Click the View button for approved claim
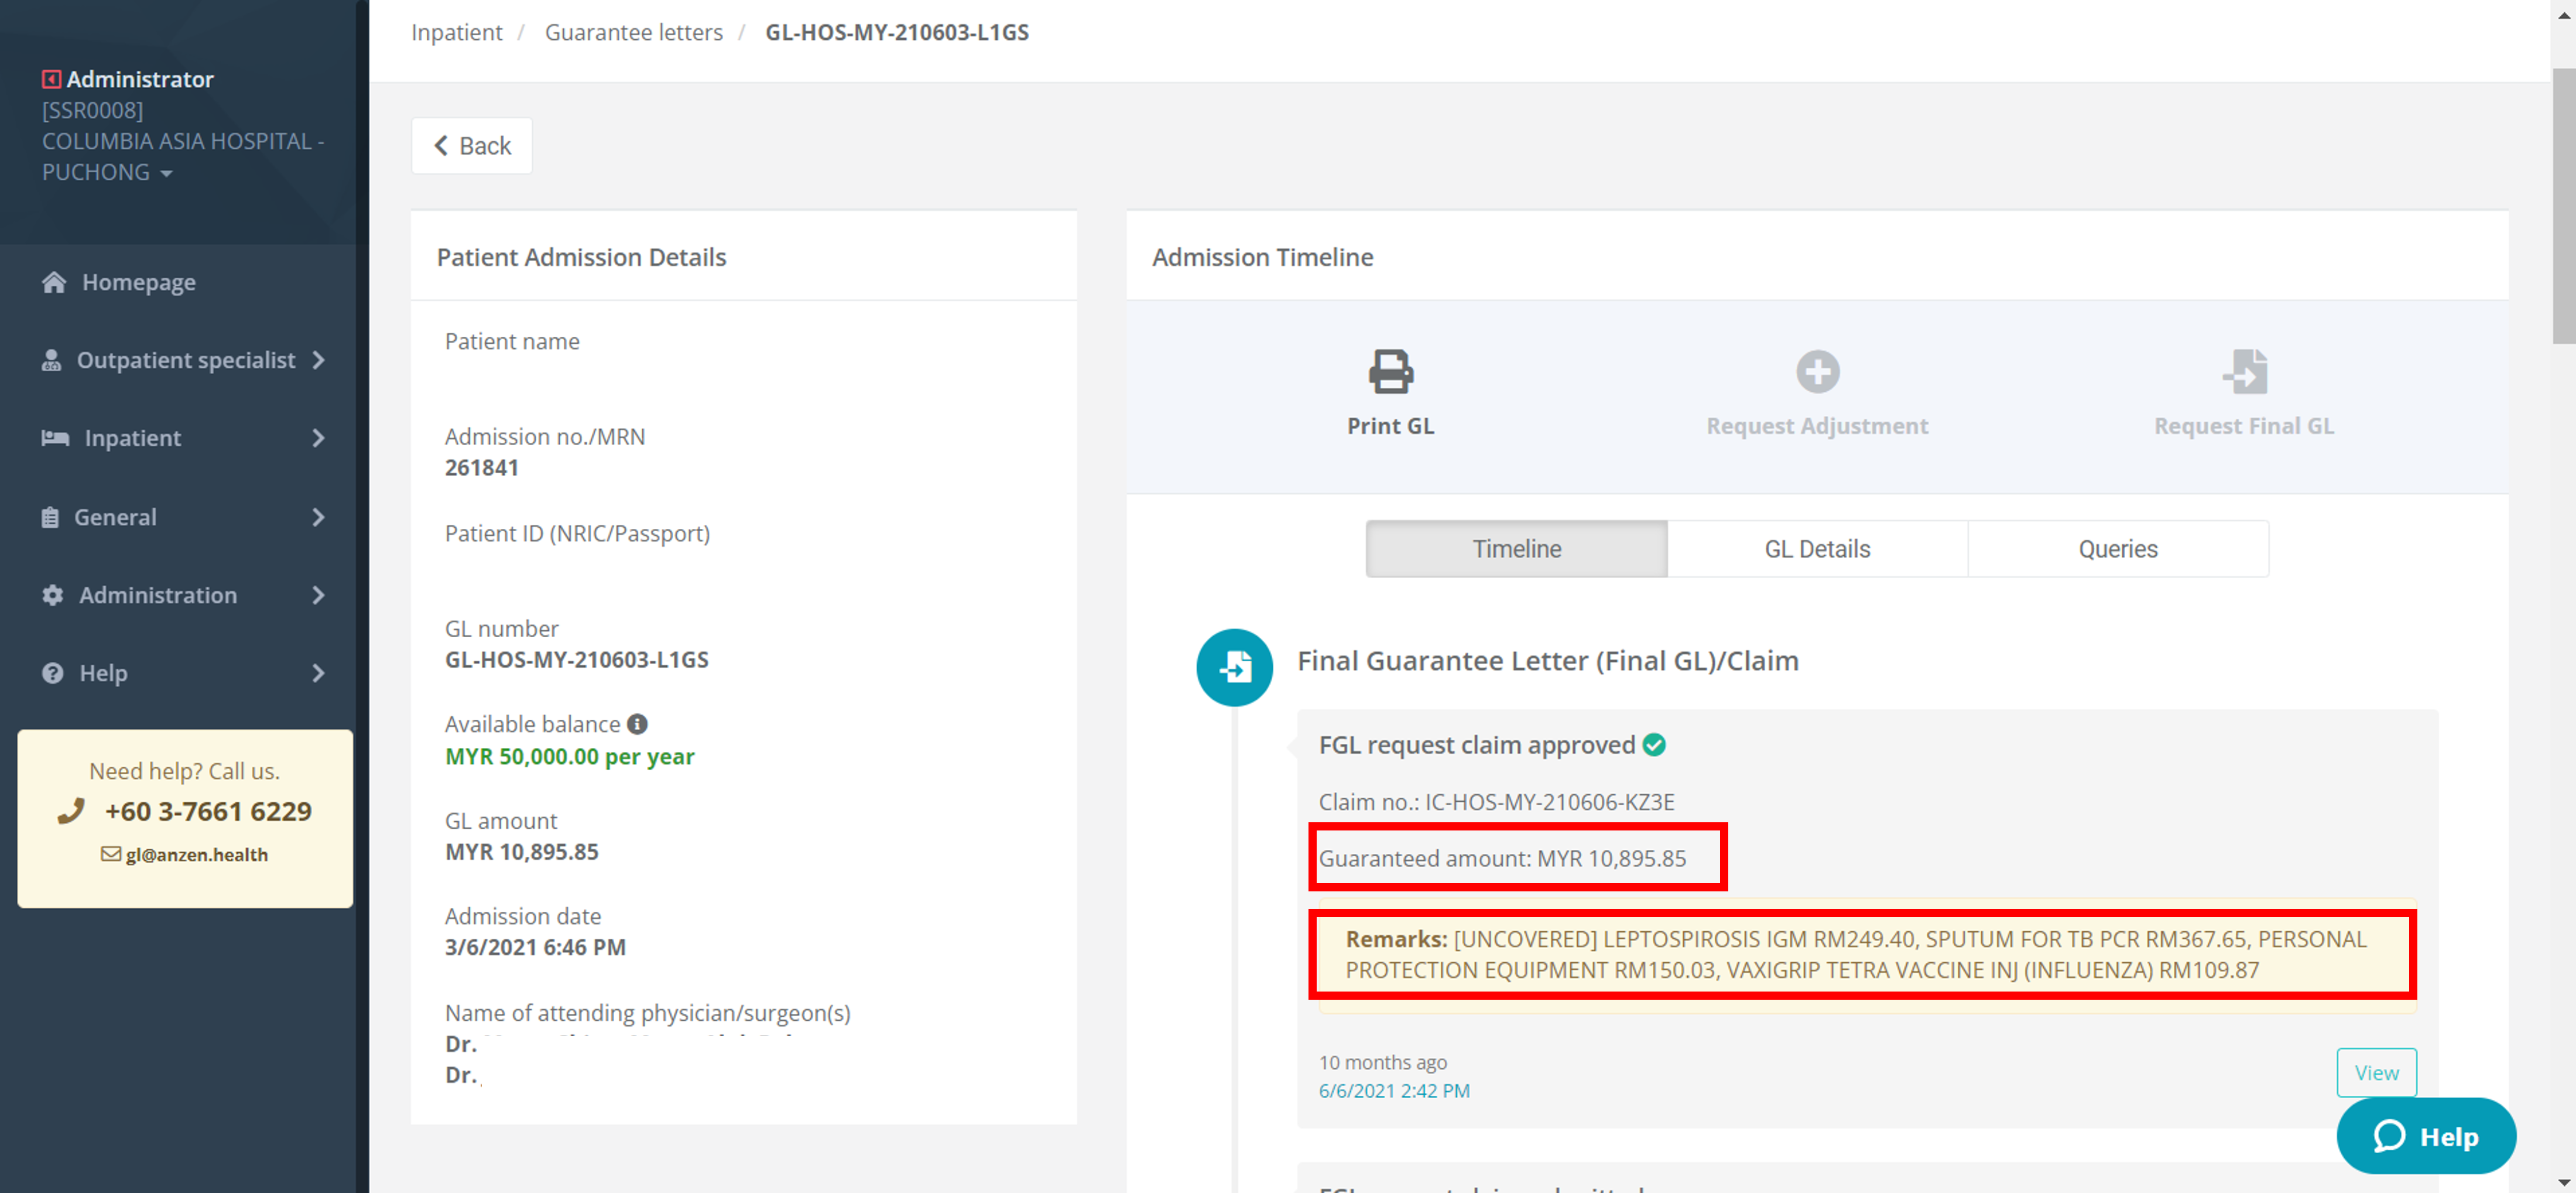2576x1193 pixels. click(x=2376, y=1072)
